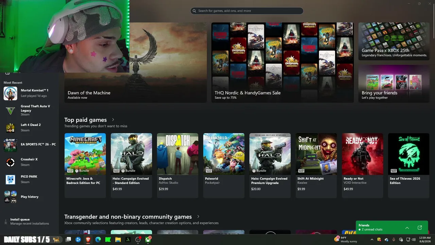435x245 pixels.
Task: Click the search for games field
Action: [x=247, y=11]
